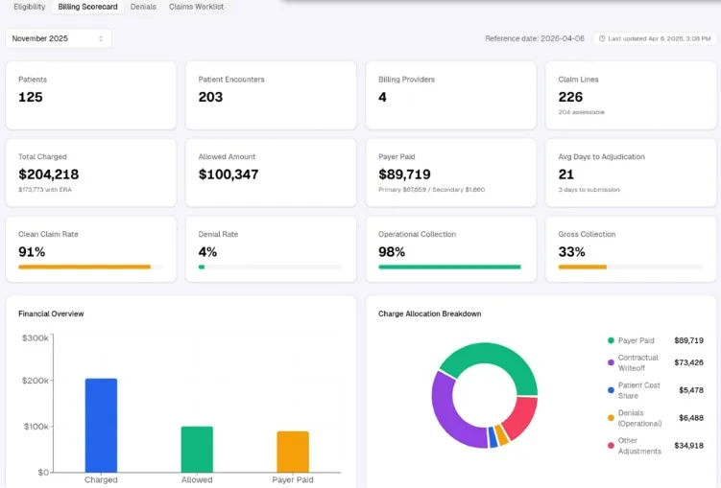Select the Billing Scorecard tab

click(x=87, y=7)
